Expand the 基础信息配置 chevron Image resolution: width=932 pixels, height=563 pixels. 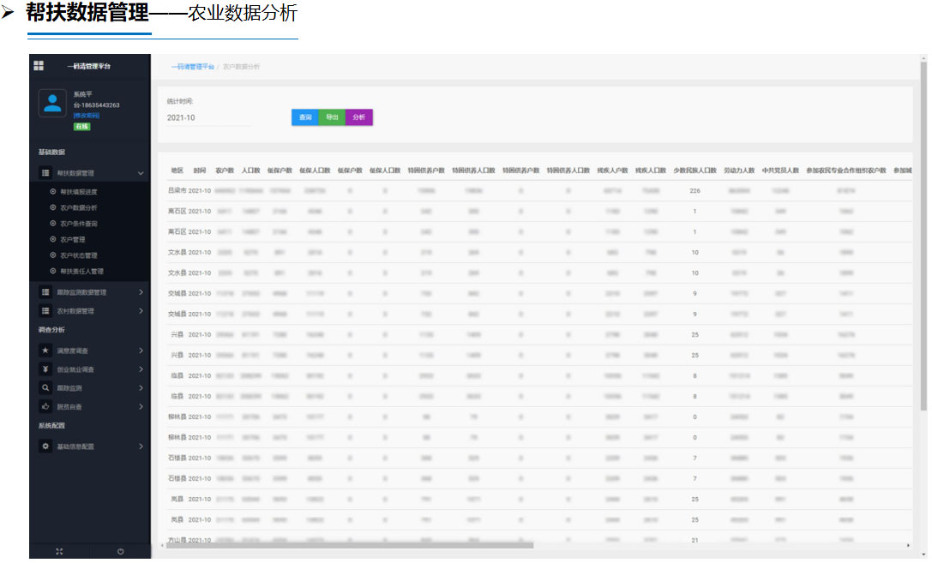click(141, 446)
